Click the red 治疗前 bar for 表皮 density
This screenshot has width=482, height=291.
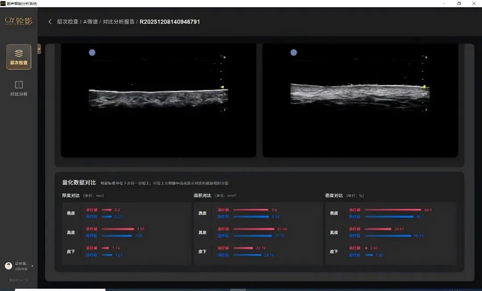[x=393, y=210]
